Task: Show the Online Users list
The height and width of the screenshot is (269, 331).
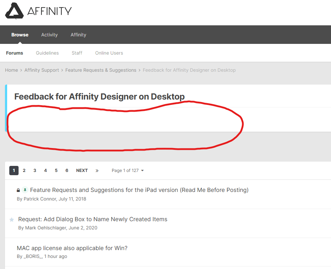Action: [109, 53]
